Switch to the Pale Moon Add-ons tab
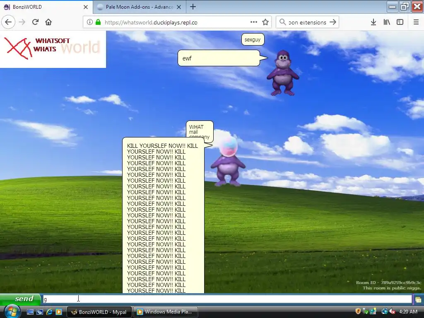Screen dimensions: 424x318 click(x=139, y=7)
